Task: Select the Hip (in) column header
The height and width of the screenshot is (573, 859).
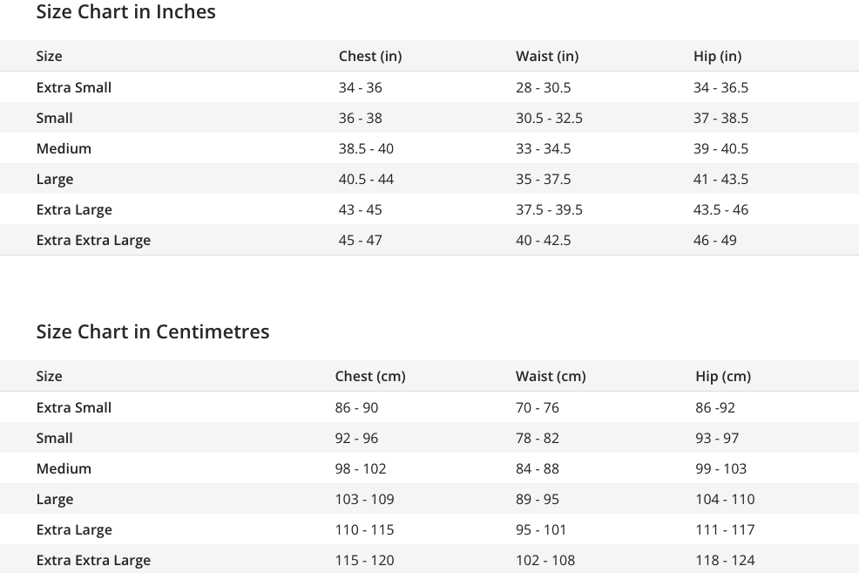Action: pos(718,56)
